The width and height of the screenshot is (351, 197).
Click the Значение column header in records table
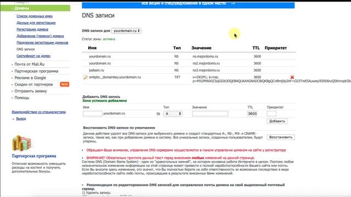(201, 48)
